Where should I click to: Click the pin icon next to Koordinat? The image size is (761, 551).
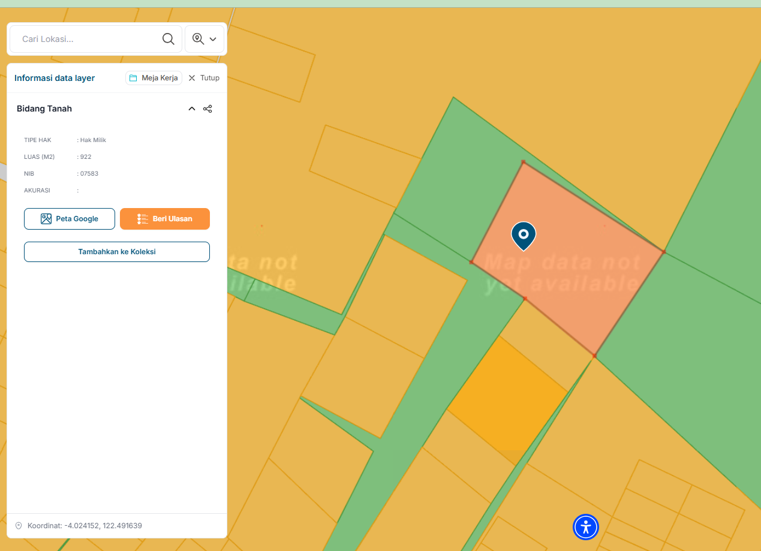click(x=19, y=526)
